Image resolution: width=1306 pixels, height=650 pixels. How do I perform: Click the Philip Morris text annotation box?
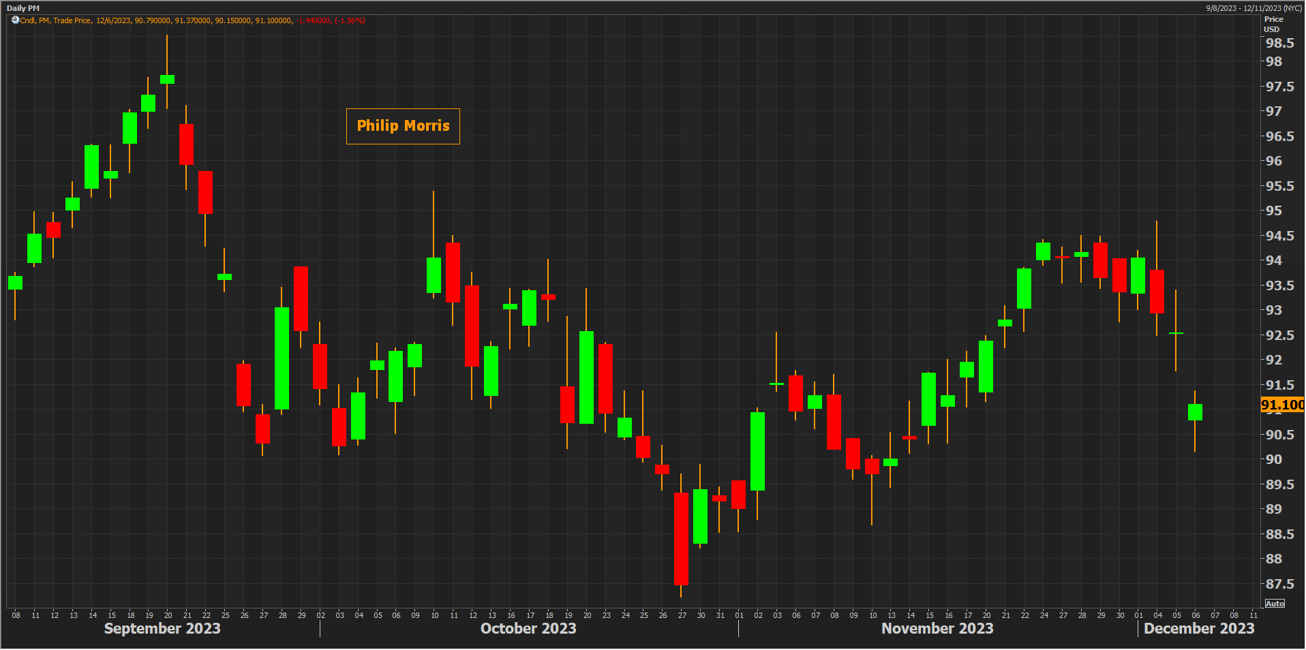(403, 126)
